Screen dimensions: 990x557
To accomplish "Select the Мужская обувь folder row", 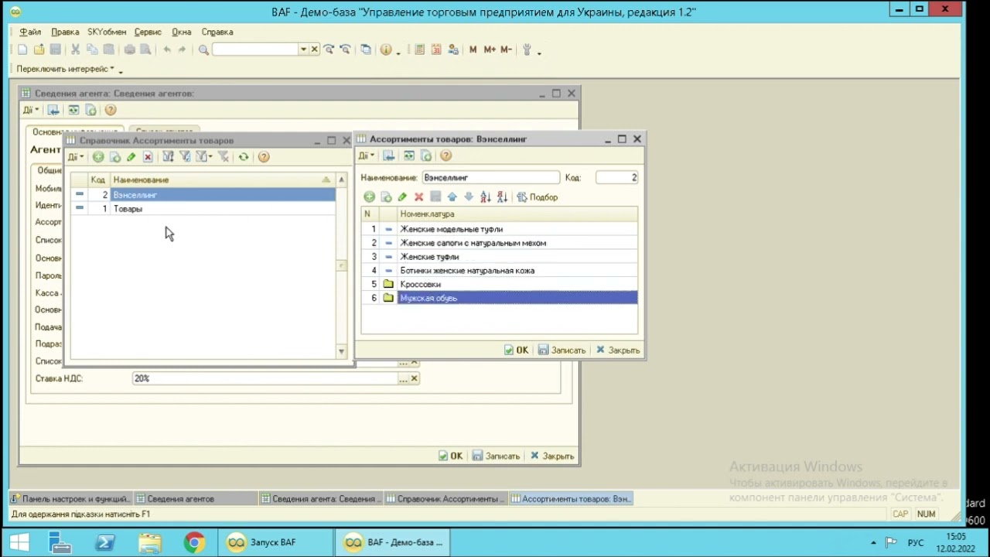I will tap(500, 299).
